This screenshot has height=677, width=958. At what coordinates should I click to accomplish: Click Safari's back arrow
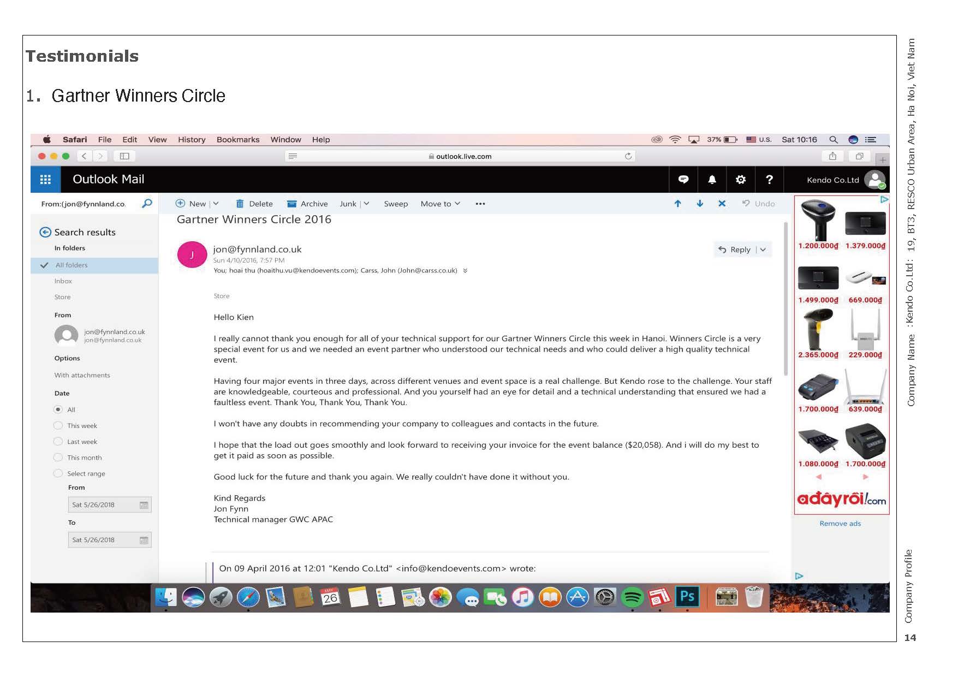pyautogui.click(x=84, y=156)
